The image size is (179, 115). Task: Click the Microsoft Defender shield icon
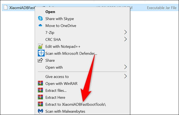pyautogui.click(x=41, y=53)
